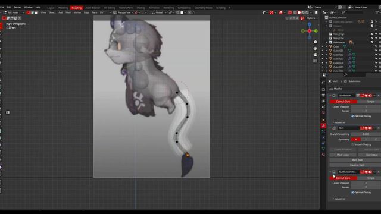Screen dimensions: 381x214
Task: Click the Branch Smoothing value slider
Action: pos(366,134)
